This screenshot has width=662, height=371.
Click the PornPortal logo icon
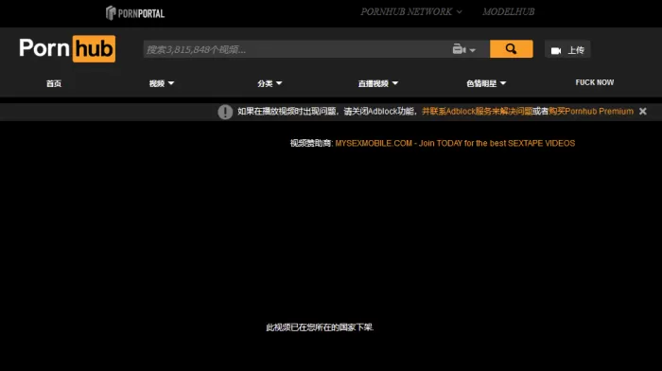coord(111,12)
